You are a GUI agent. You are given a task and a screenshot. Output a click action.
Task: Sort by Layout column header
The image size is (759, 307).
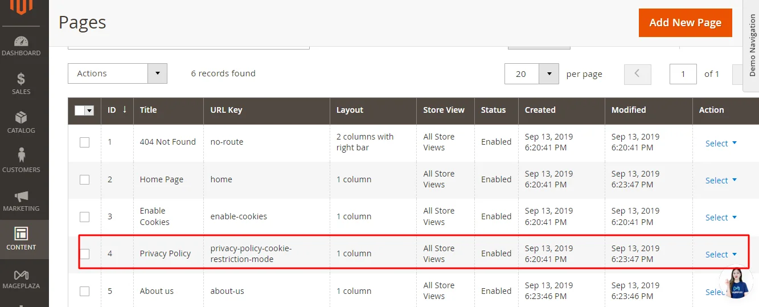pyautogui.click(x=373, y=110)
